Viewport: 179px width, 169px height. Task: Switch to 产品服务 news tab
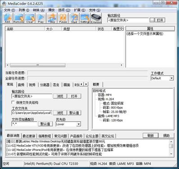click(76, 136)
